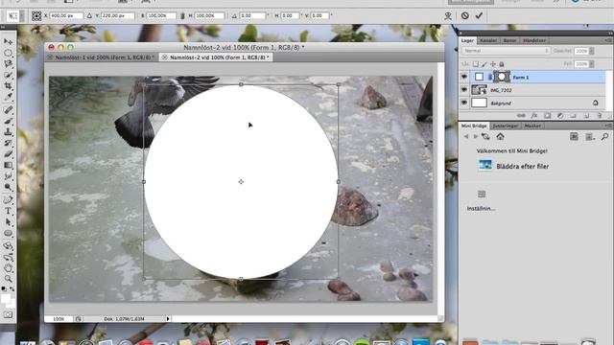Select the Ellipse shape tool

8,233
